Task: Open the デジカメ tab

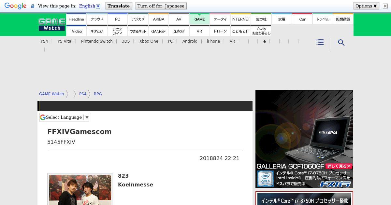Action: tap(138, 19)
